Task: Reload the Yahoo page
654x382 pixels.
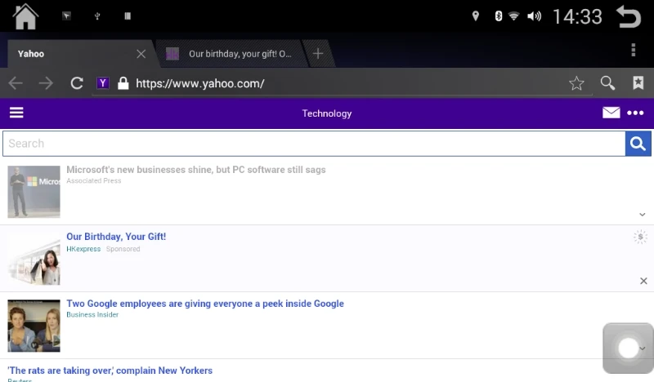Action: (x=77, y=83)
